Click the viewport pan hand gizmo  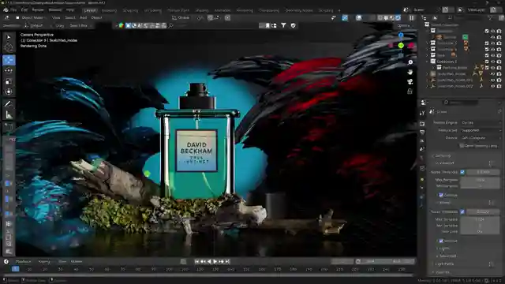click(410, 72)
